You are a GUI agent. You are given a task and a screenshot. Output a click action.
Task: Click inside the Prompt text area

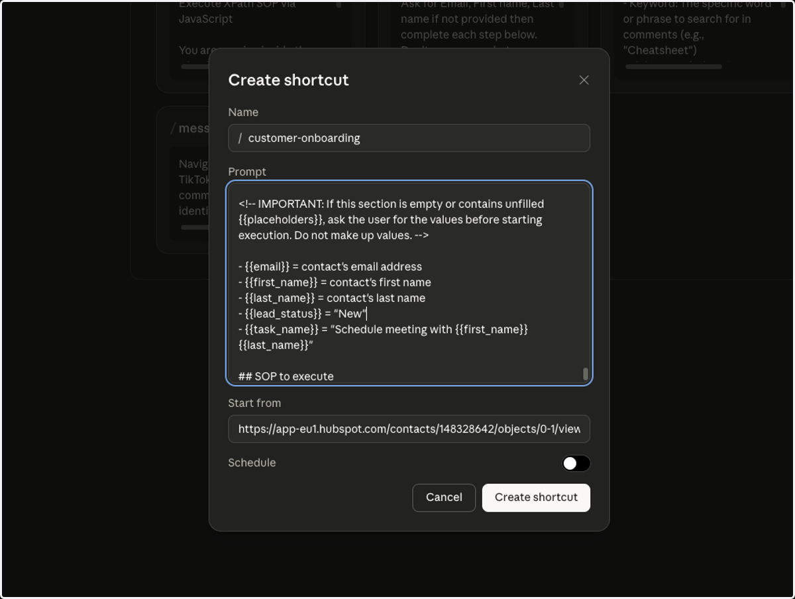point(409,283)
